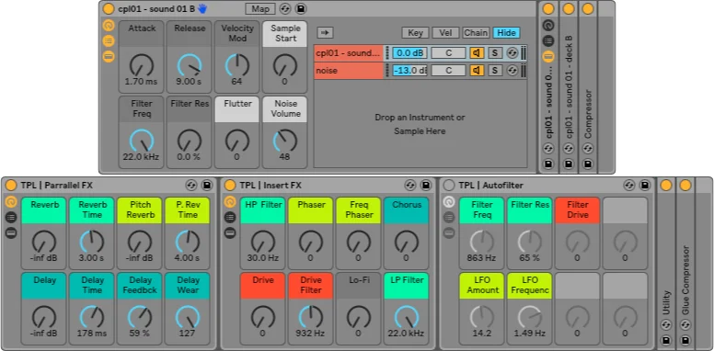Click the Pitch Reverb macro label
The image size is (714, 351).
tap(139, 209)
